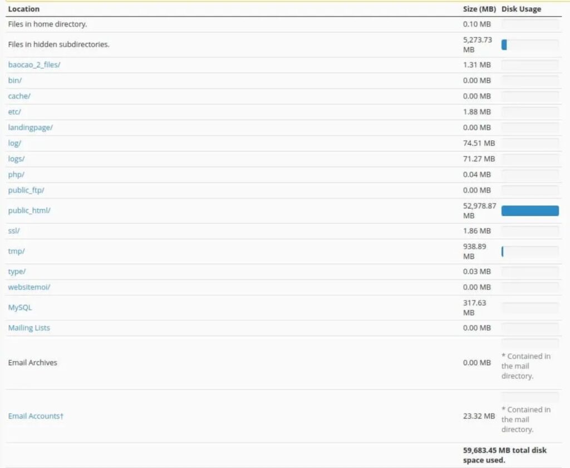Viewport: 570px width, 468px height.
Task: Open the websitemoi/ directory link
Action: pos(29,287)
